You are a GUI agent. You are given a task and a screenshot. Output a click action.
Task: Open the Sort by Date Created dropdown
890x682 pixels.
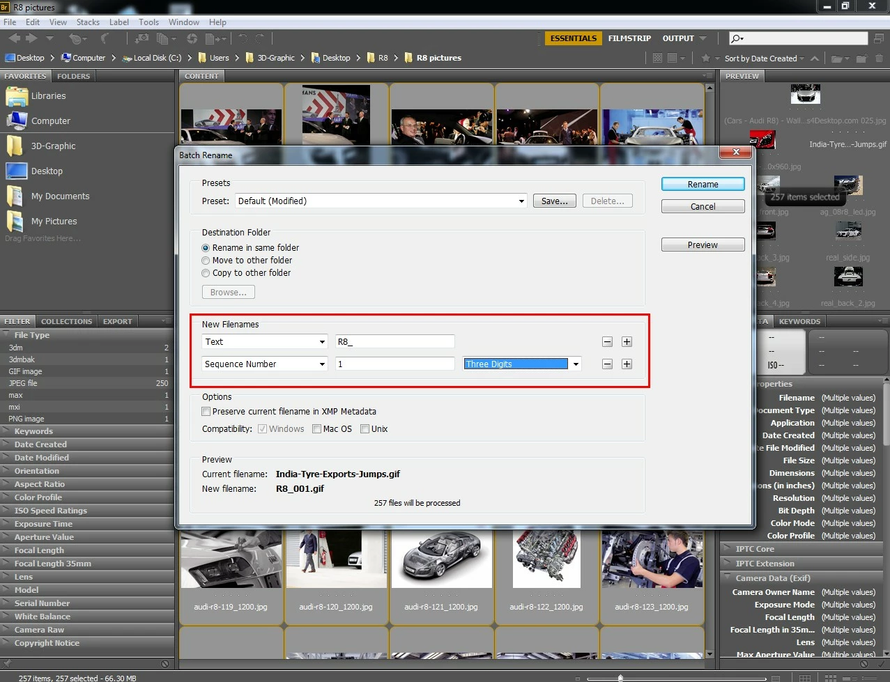(x=764, y=59)
